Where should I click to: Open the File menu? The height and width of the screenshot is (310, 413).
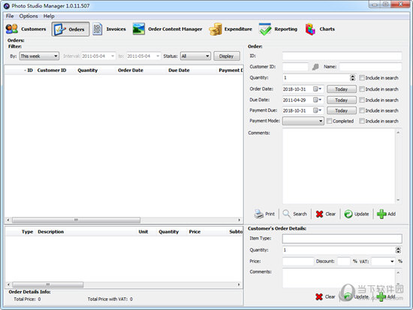coord(10,16)
